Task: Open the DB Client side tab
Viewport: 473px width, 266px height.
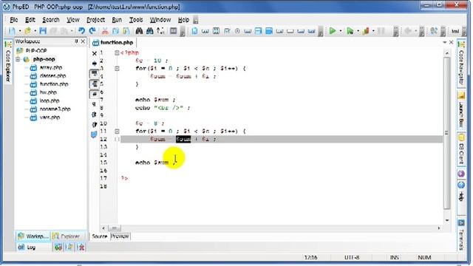Action: tap(461, 149)
